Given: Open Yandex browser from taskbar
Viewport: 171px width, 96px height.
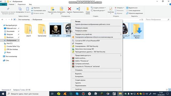Looking at the screenshot, I should click(x=90, y=94).
